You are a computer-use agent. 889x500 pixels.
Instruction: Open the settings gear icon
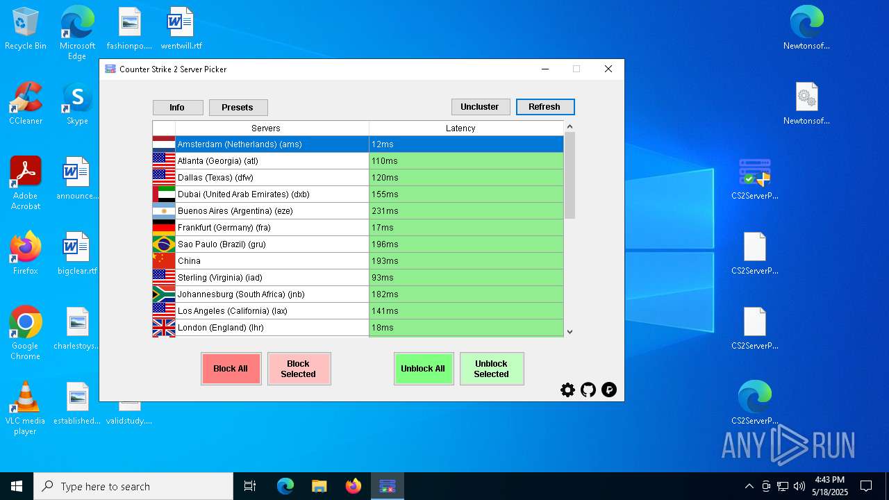567,390
